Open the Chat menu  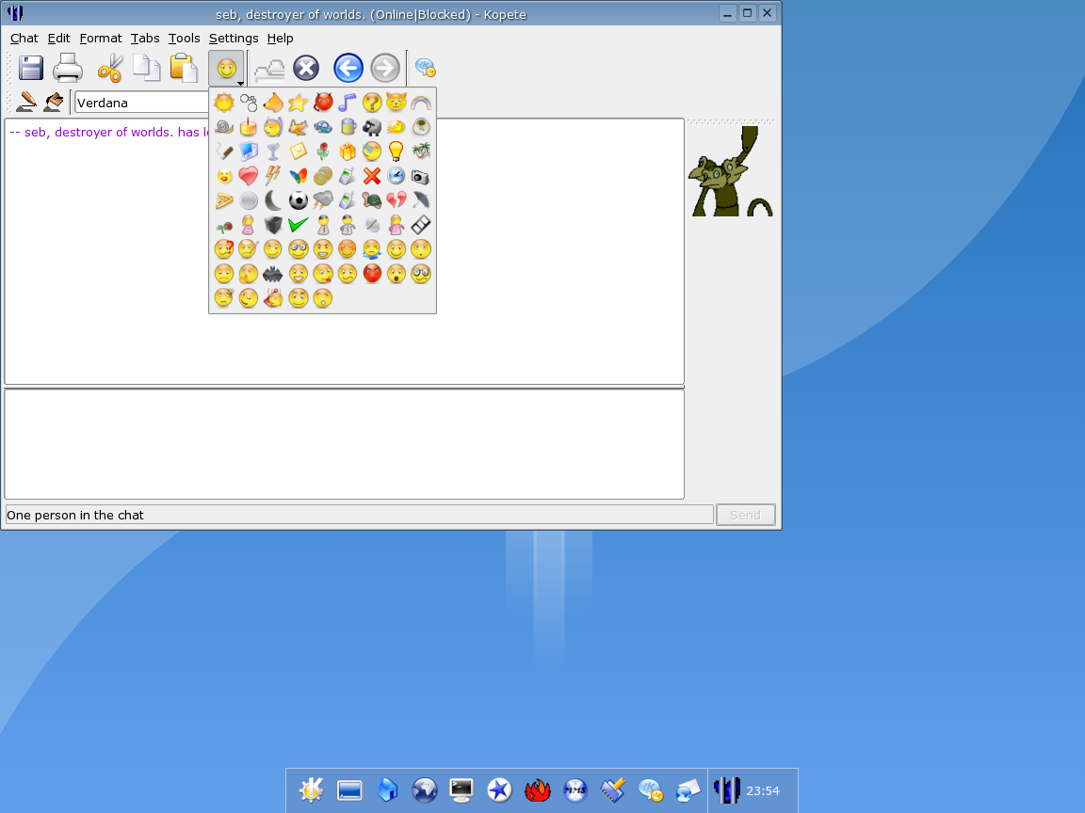pyautogui.click(x=24, y=38)
